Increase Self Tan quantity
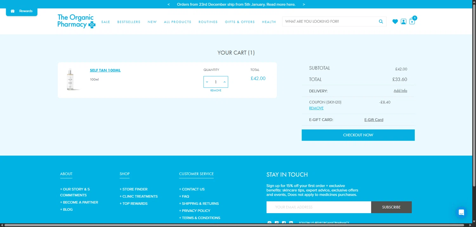 click(224, 82)
